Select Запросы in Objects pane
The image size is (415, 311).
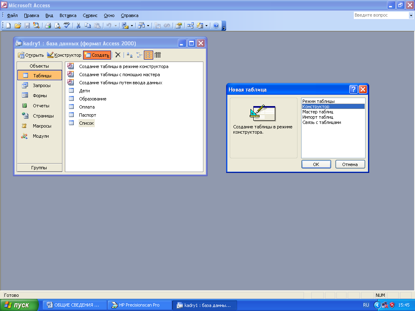pos(40,85)
